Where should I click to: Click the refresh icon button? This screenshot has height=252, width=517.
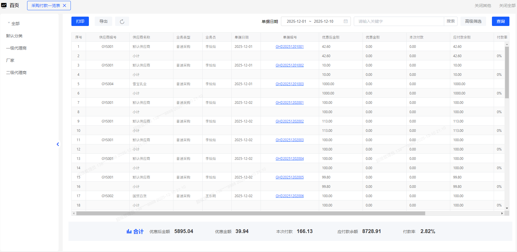122,22
